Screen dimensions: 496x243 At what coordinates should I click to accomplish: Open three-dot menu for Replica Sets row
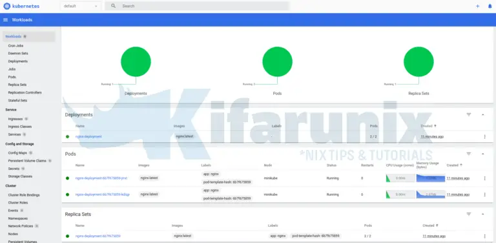(484, 236)
